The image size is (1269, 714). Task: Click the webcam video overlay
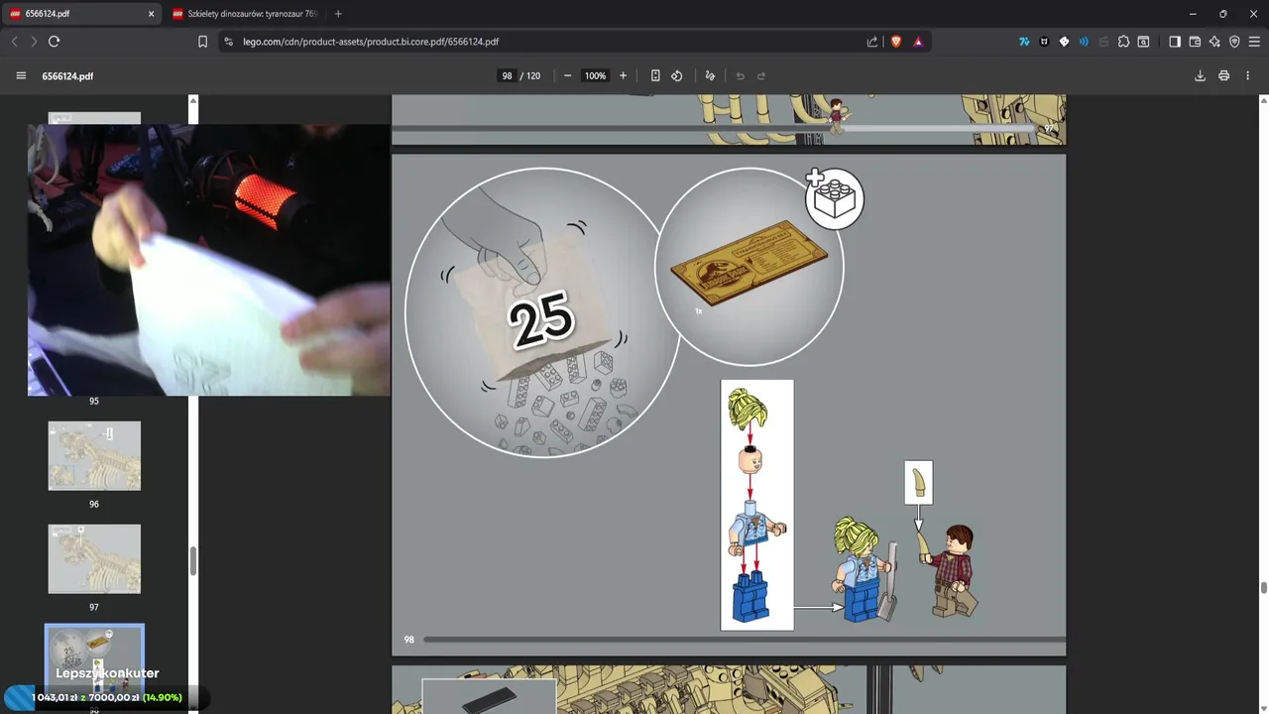pos(209,260)
